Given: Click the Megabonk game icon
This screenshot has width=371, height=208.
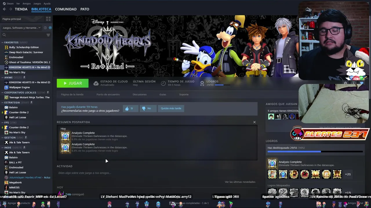Looking at the screenshot, I should tap(6, 183).
